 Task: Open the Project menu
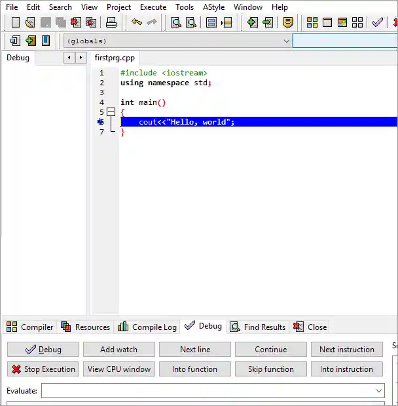(x=119, y=7)
